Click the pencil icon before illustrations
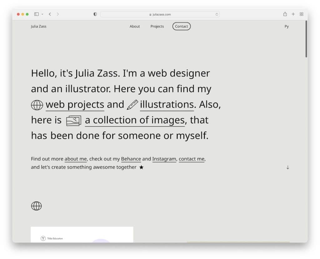Screen dimensions: 320x259 [132, 105]
